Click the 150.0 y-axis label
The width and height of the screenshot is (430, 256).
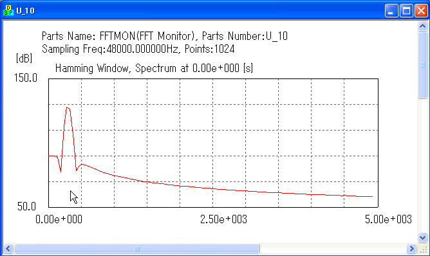point(26,78)
